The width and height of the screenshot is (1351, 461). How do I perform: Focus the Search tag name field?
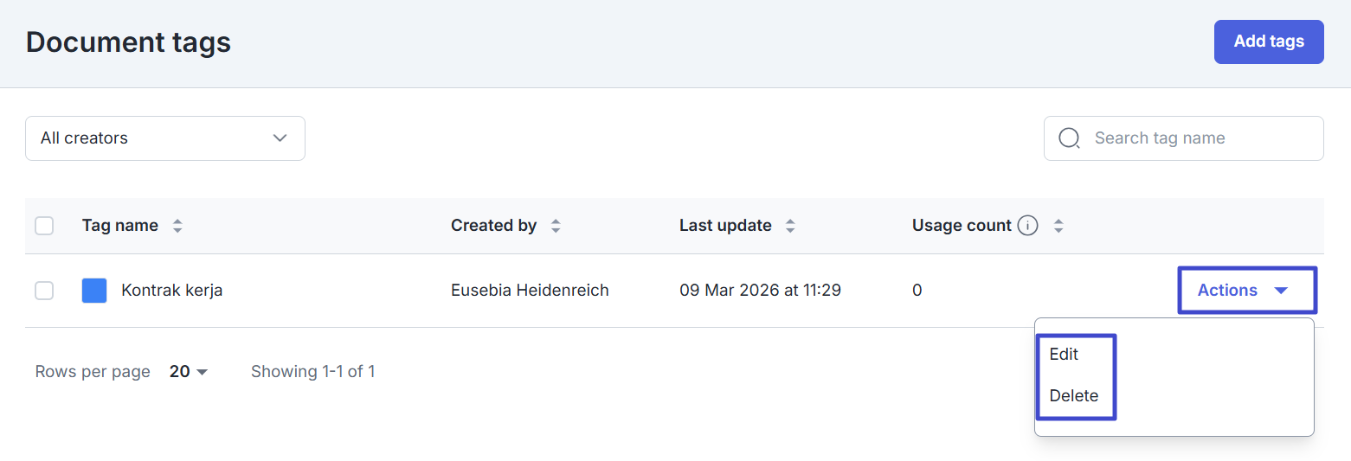1199,138
